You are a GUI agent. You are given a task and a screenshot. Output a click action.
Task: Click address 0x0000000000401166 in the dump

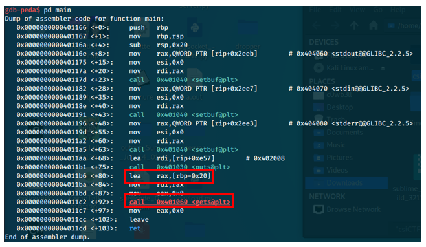tap(51, 27)
